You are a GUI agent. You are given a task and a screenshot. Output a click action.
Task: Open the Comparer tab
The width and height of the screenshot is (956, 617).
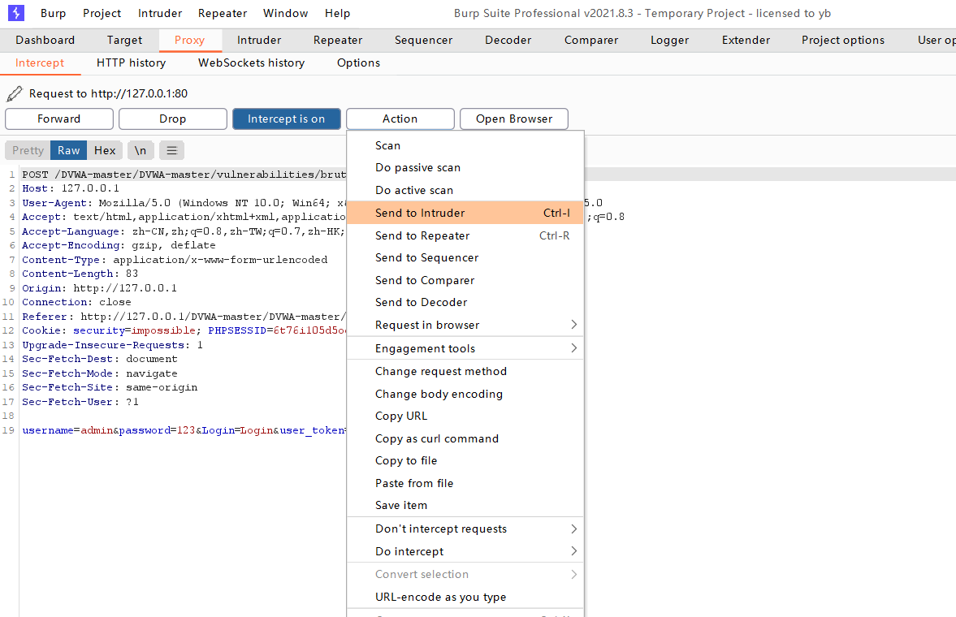coord(591,41)
